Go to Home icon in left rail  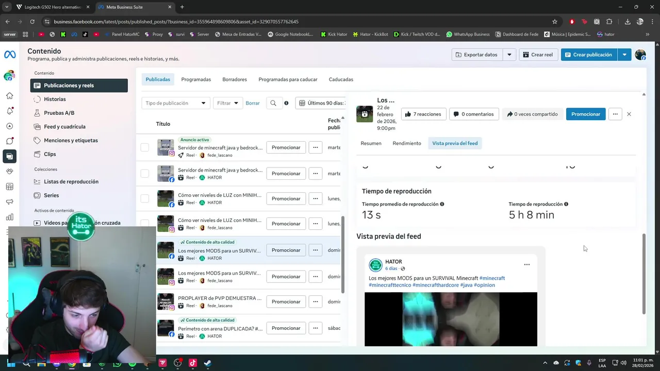click(9, 96)
